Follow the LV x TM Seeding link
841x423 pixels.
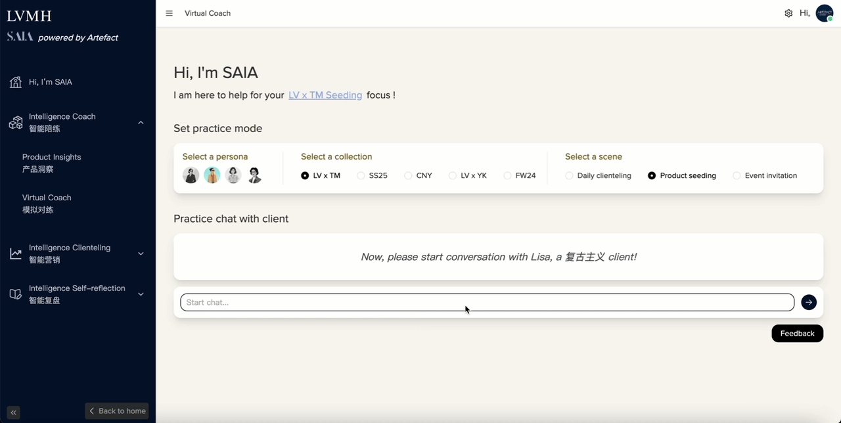click(x=325, y=95)
